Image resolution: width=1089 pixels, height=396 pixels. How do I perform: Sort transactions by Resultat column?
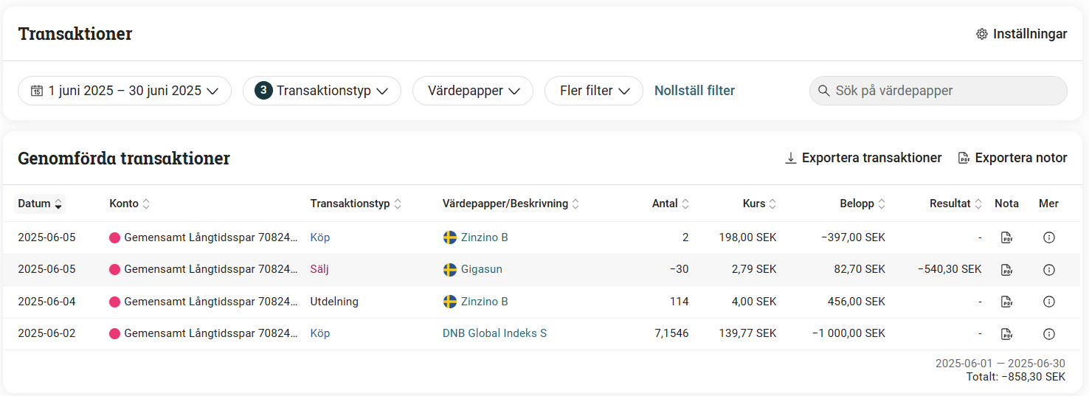[x=956, y=204]
